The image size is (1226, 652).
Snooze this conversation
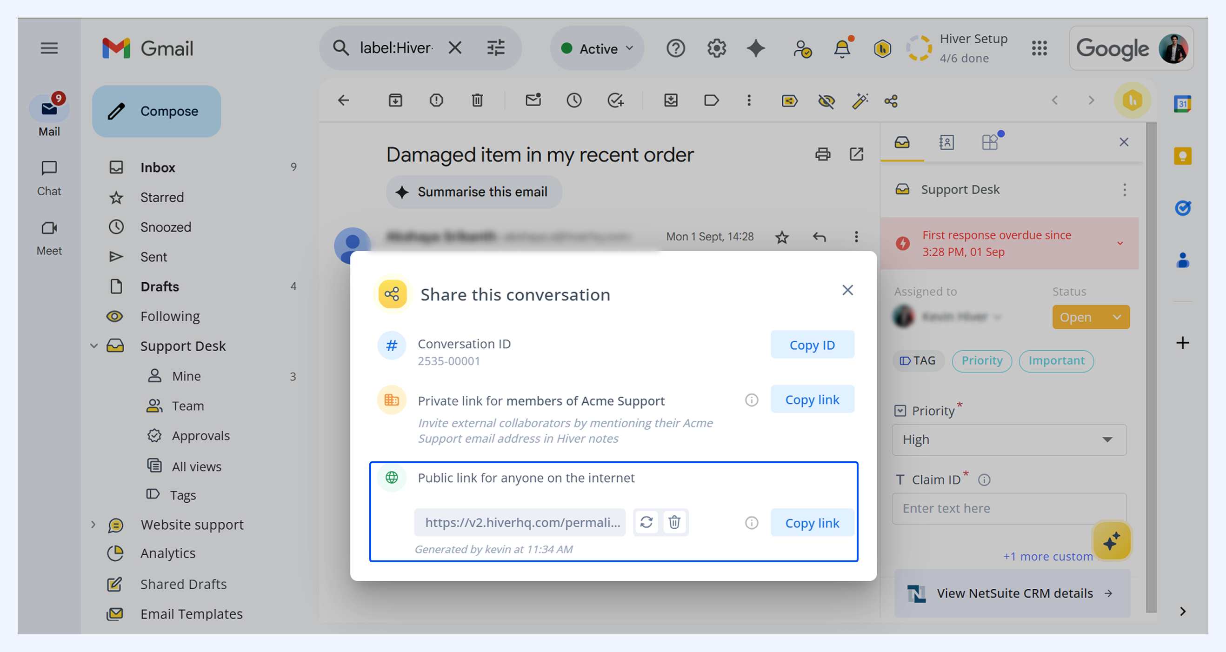pos(574,100)
